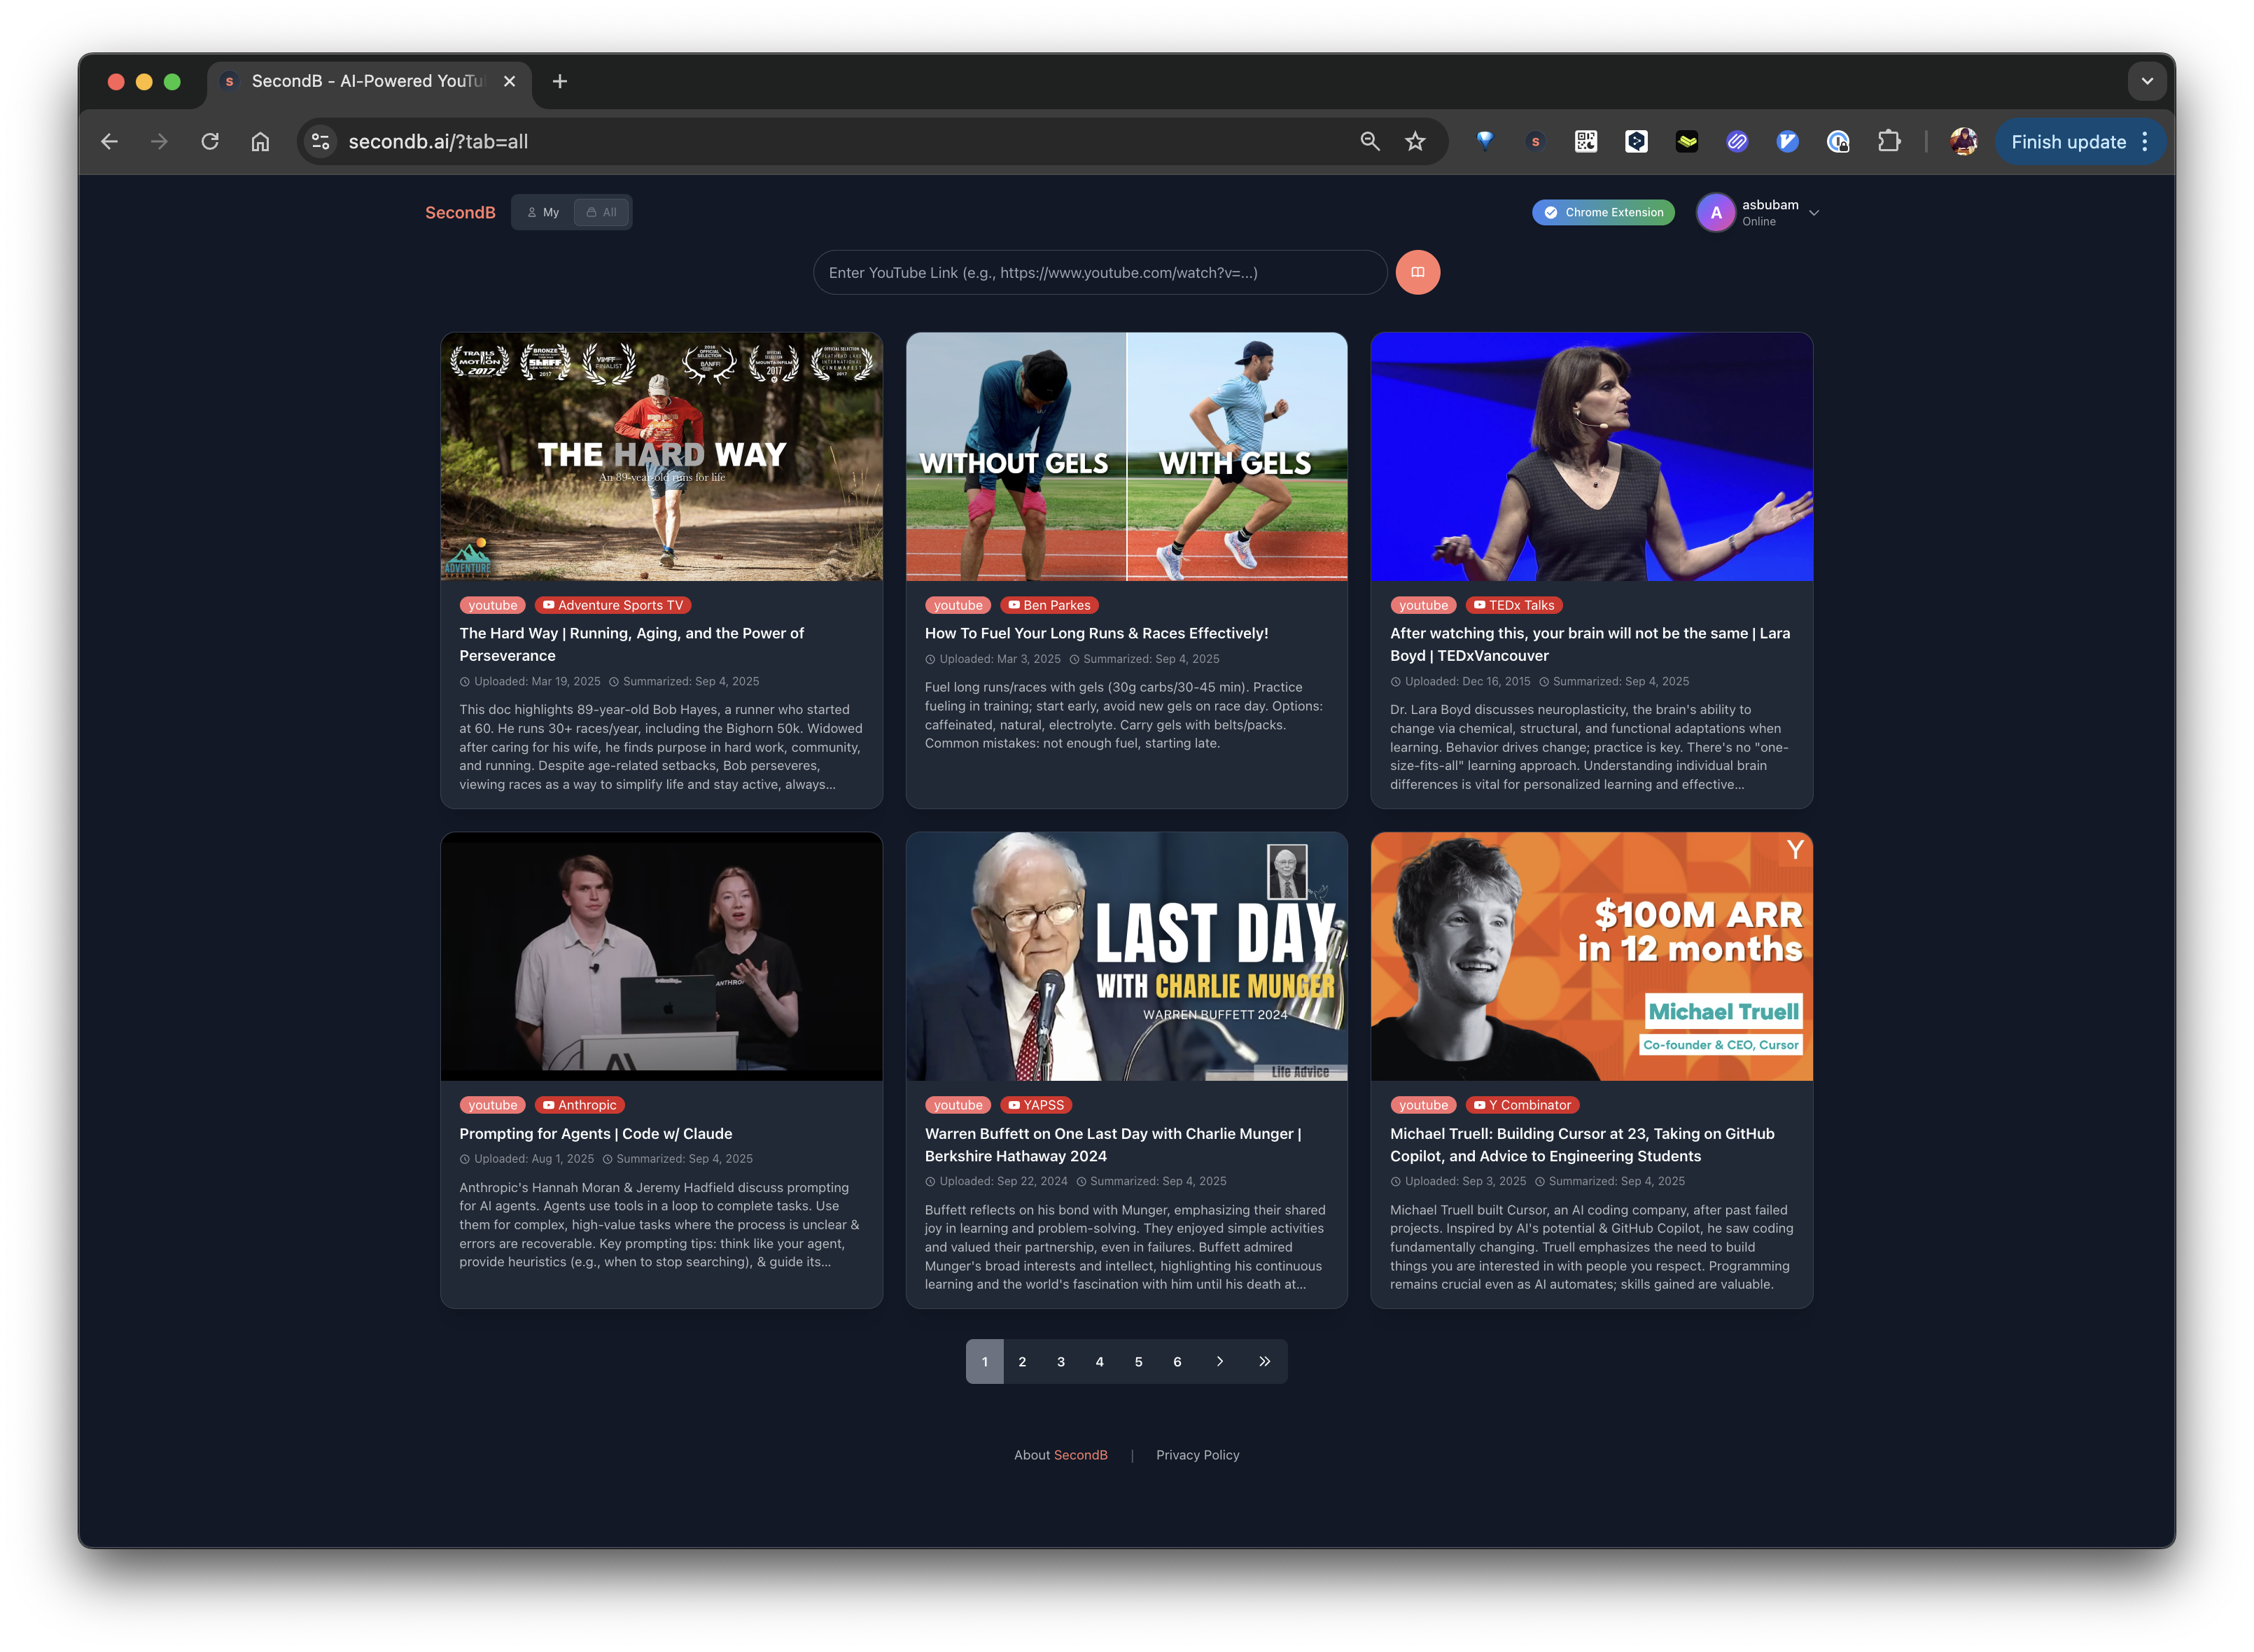Viewport: 2254px width, 1652px height.
Task: Open the QR code extension
Action: (x=1586, y=142)
